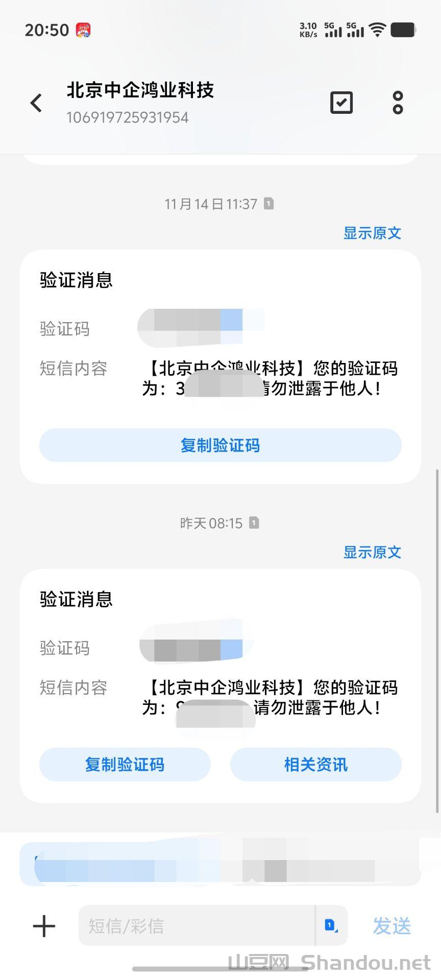Screen dimensions: 441x980
Task: Copy verification code from 11月14日 message
Action: tap(220, 445)
